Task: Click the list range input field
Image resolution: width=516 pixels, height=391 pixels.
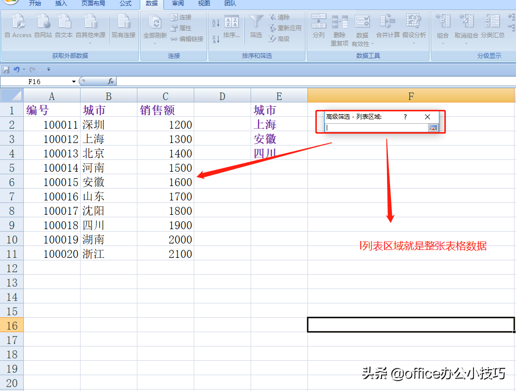Action: point(377,128)
